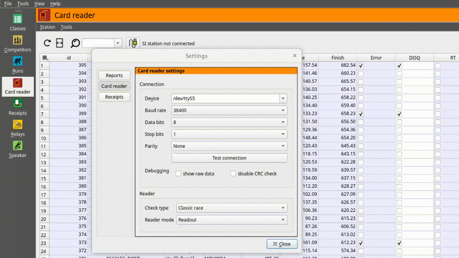Click the Finish column header
Viewport: 459px width, 258px height.
tap(338, 58)
